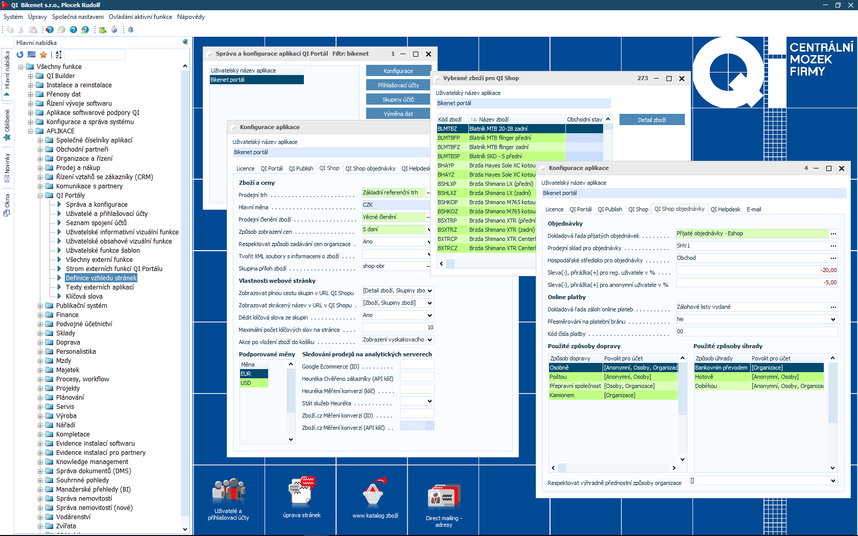The width and height of the screenshot is (858, 536).
Task: Click the Detail zboží button
Action: [651, 120]
